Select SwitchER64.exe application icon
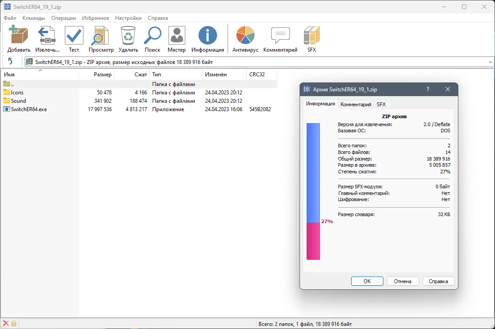 click(7, 109)
